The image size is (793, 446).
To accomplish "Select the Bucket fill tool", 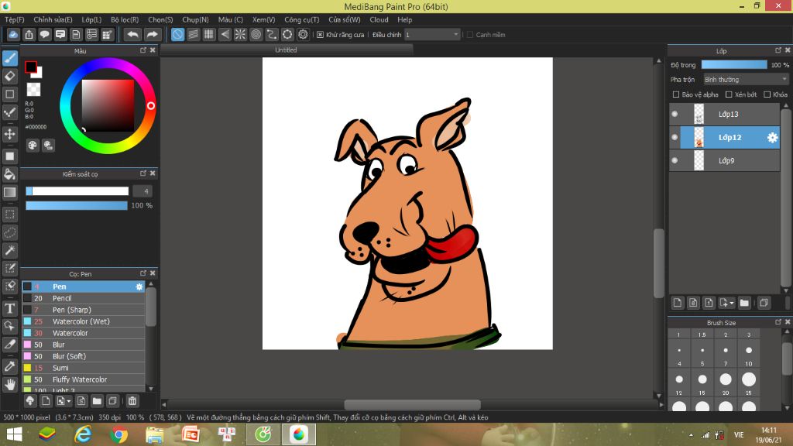I will tap(10, 174).
